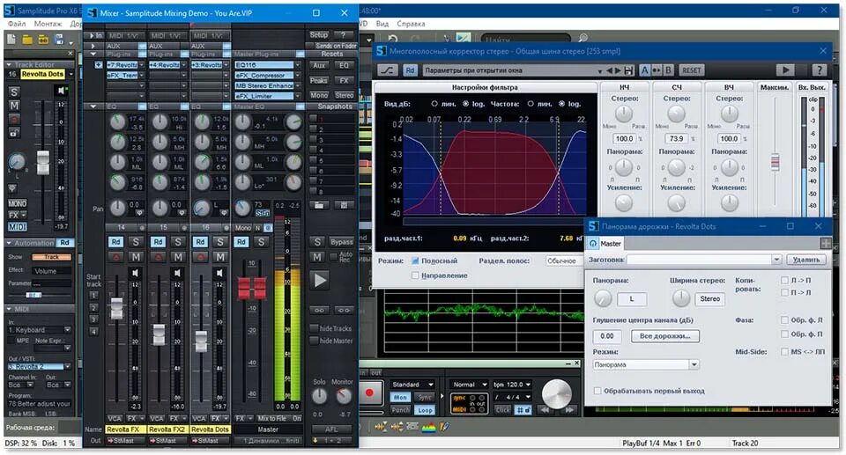Collapse the Automation section
This screenshot has width=846, height=455.
[x=9, y=243]
